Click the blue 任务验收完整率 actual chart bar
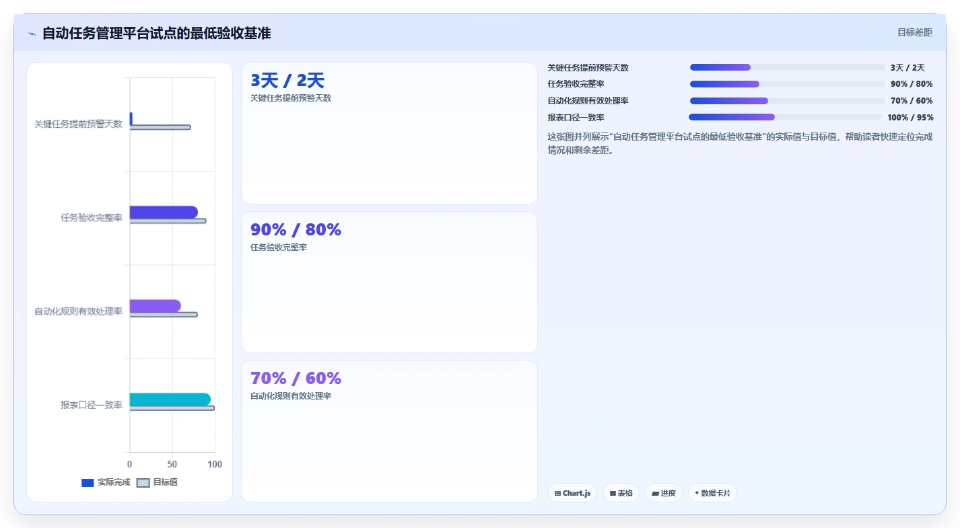The height and width of the screenshot is (528, 960). [164, 212]
